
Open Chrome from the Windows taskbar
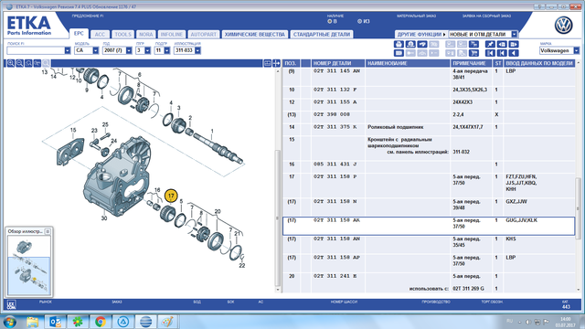click(100, 322)
